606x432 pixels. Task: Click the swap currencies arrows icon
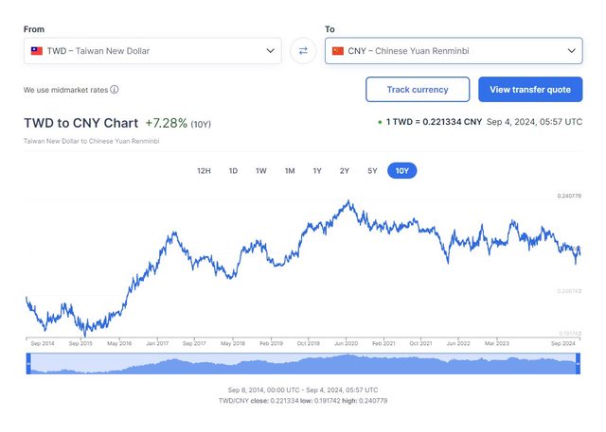303,51
